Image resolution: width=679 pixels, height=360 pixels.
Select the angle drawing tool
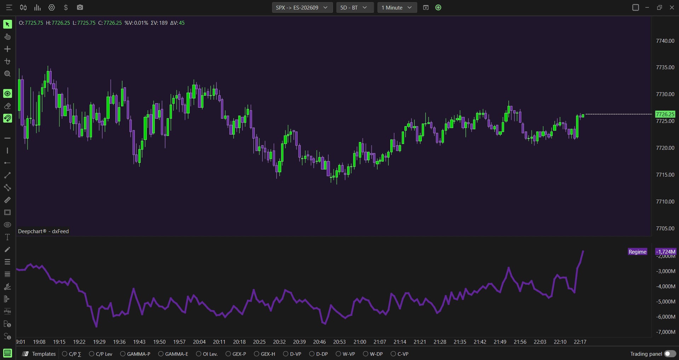pos(7,287)
